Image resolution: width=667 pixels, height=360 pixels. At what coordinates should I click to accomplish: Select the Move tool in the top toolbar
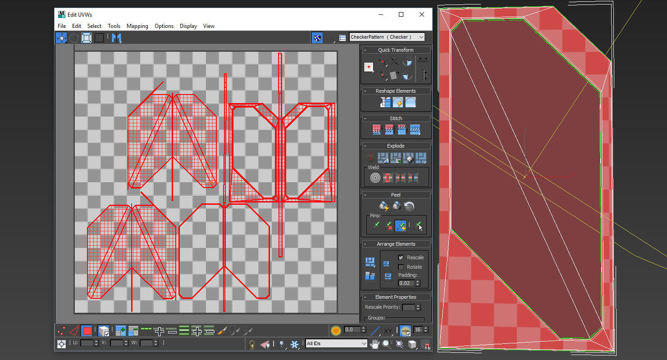[x=61, y=38]
